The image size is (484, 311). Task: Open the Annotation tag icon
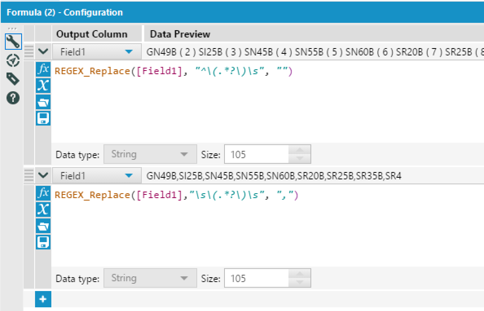tap(13, 79)
